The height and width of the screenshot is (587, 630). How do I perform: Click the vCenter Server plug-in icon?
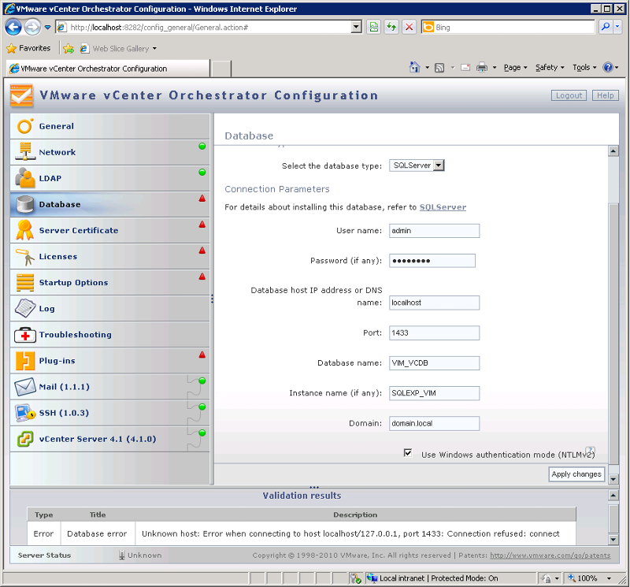click(x=25, y=439)
